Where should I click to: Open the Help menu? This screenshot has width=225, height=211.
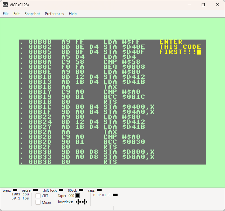pos(73,14)
